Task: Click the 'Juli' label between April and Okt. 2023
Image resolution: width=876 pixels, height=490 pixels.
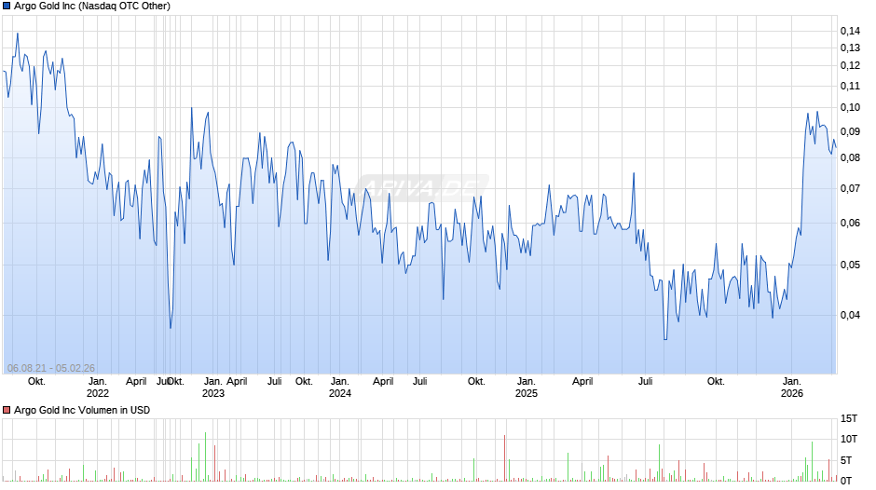Action: coord(274,382)
